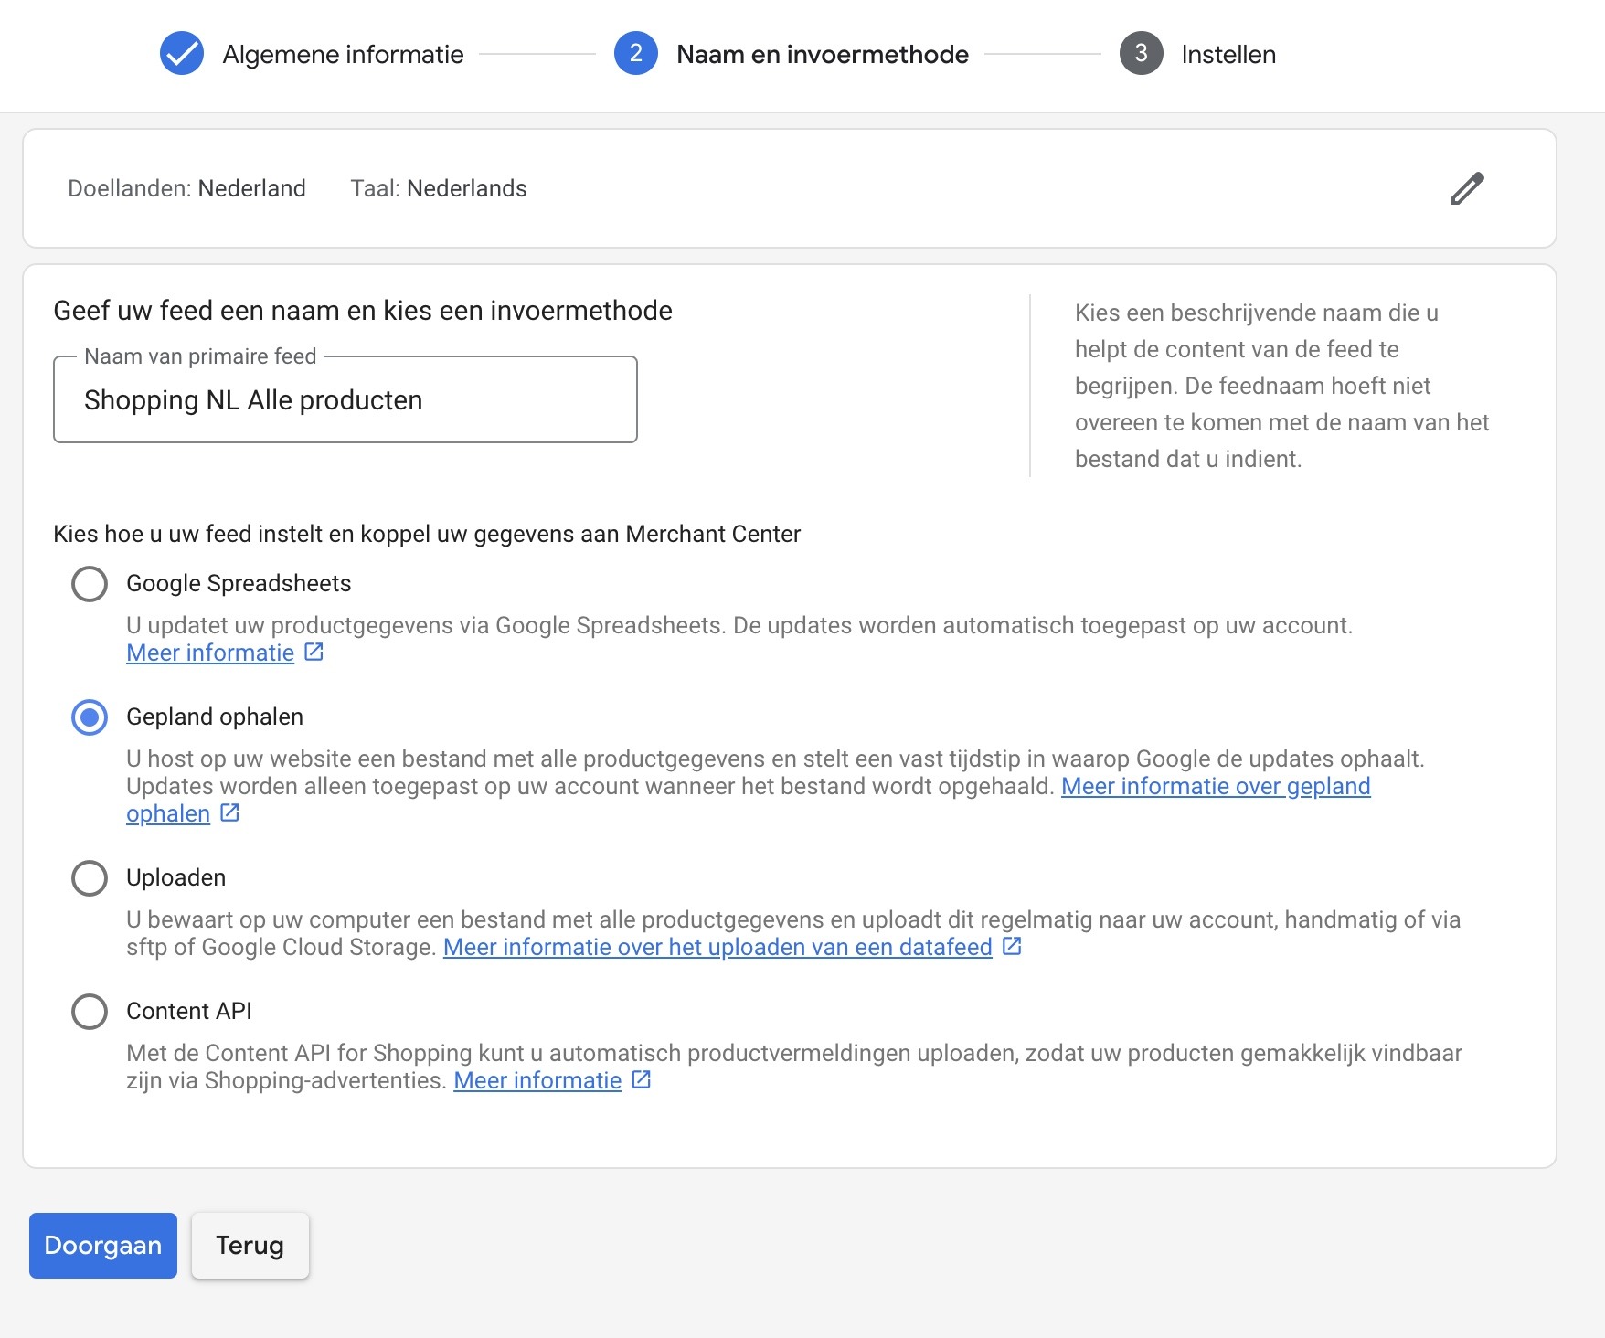Click external link icon after uploaden datafeed link
Screen dimensions: 1605x1338
tap(1012, 946)
